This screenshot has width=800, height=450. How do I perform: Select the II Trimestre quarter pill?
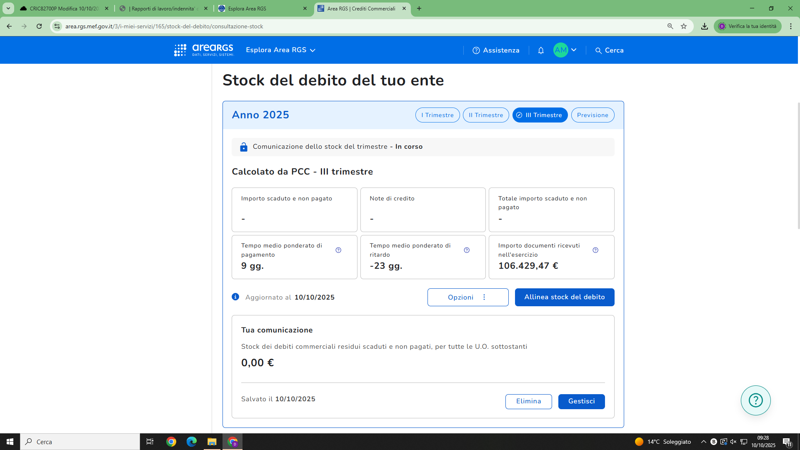(485, 115)
